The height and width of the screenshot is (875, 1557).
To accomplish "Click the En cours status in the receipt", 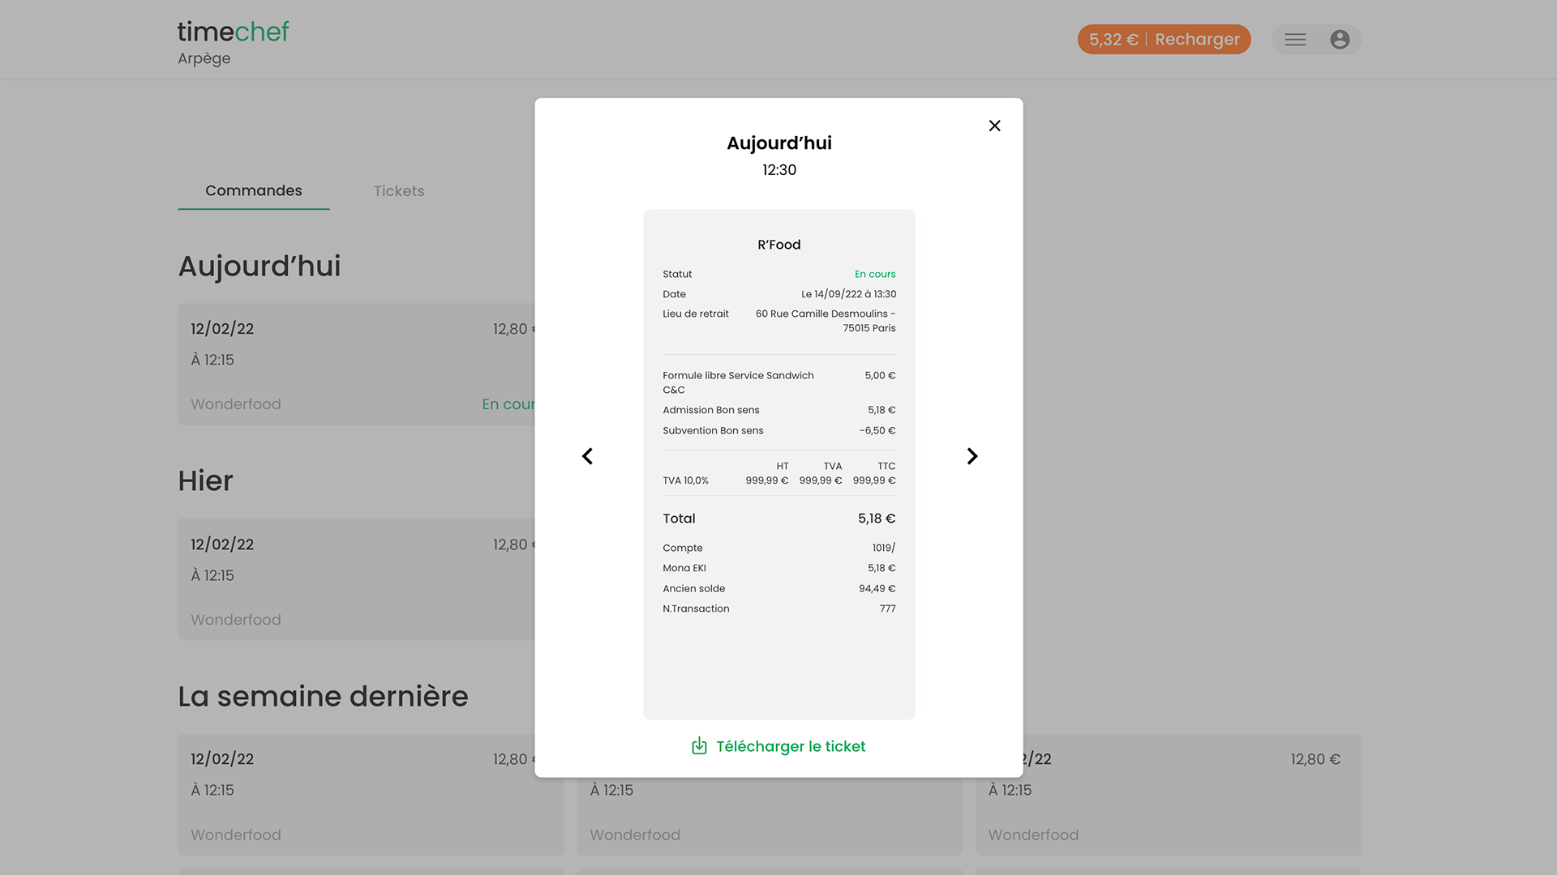I will [x=874, y=274].
